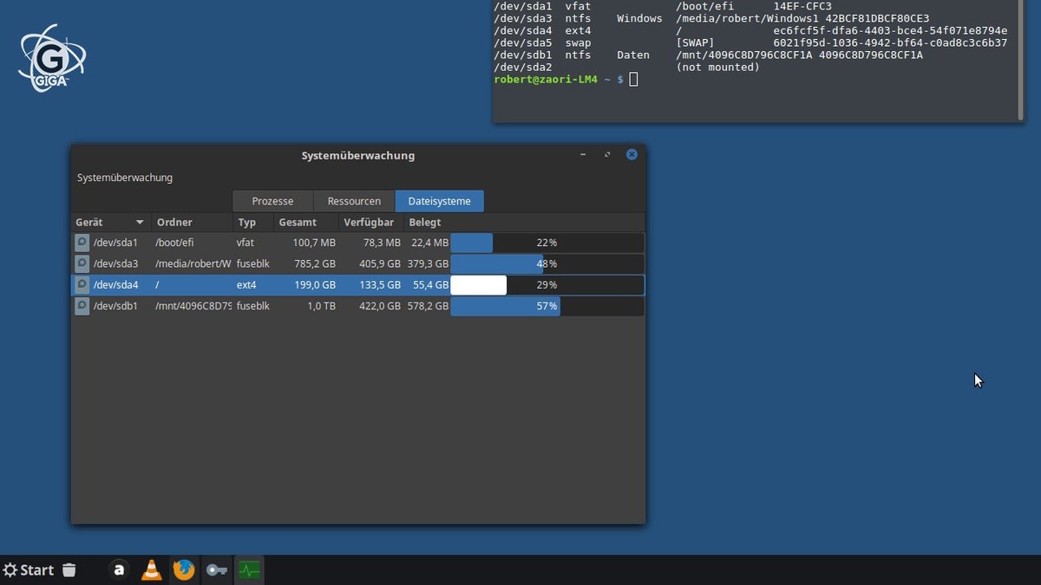This screenshot has width=1041, height=585.
Task: Switch to the Ressourcen tab
Action: pos(353,200)
